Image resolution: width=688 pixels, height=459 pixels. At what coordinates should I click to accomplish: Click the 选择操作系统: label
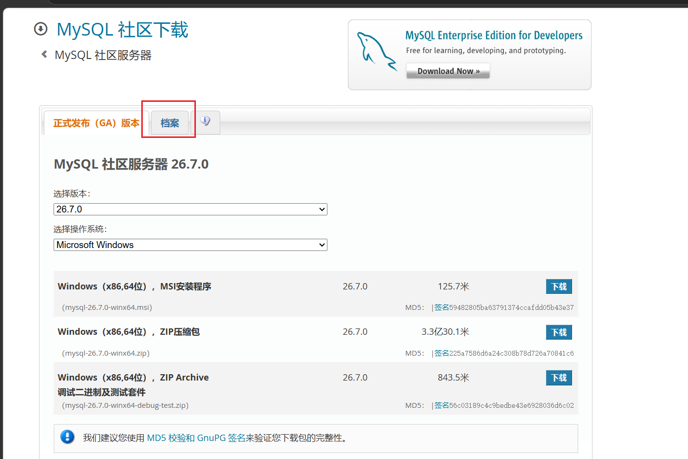(80, 229)
